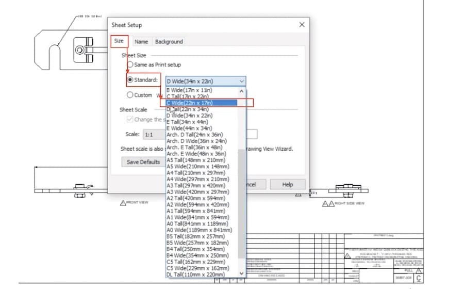Screen dimensions: 449x291
Task: Select A3 Wide(420mm x 297mm)
Action: tap(202, 192)
